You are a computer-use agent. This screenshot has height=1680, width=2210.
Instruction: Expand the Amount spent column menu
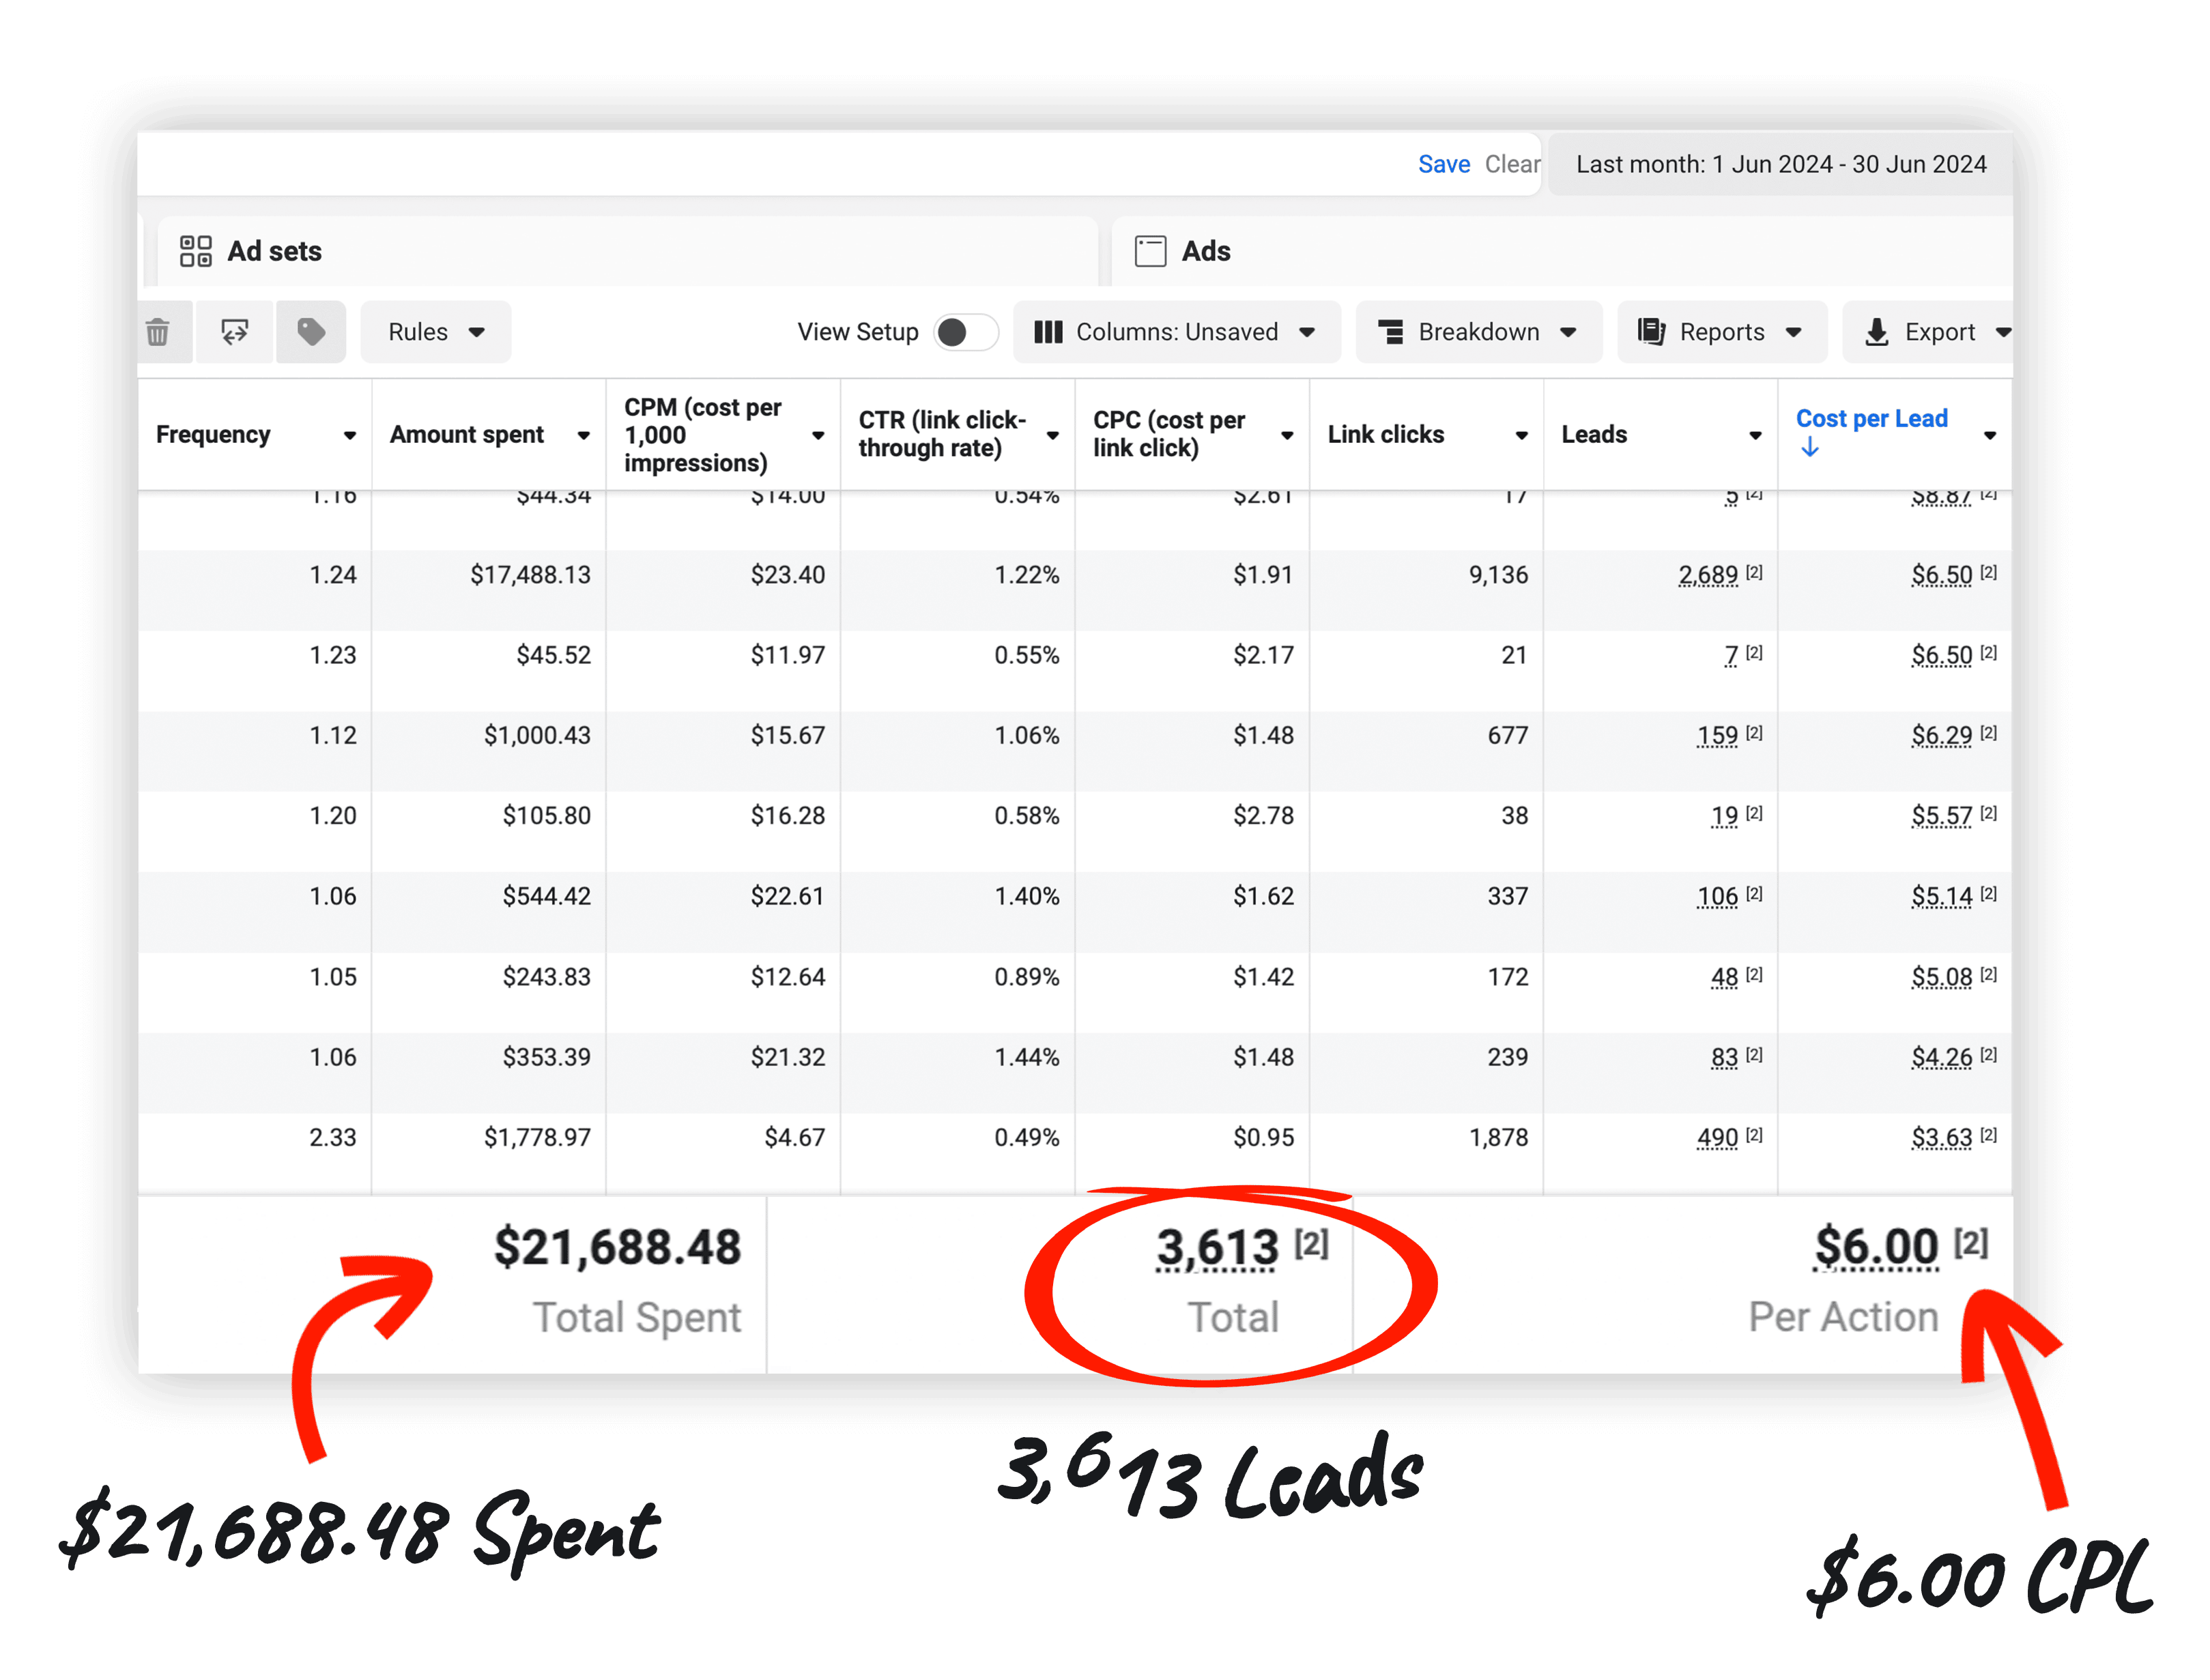(x=584, y=435)
